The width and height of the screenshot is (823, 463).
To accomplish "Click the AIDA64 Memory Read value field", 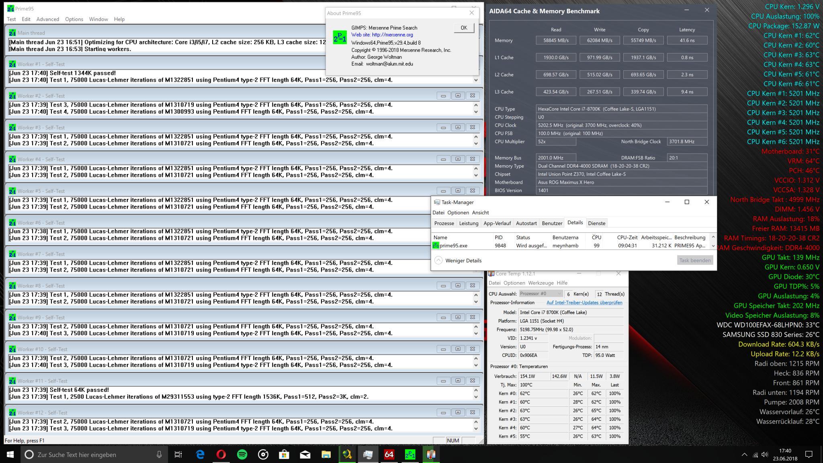I will coord(556,40).
